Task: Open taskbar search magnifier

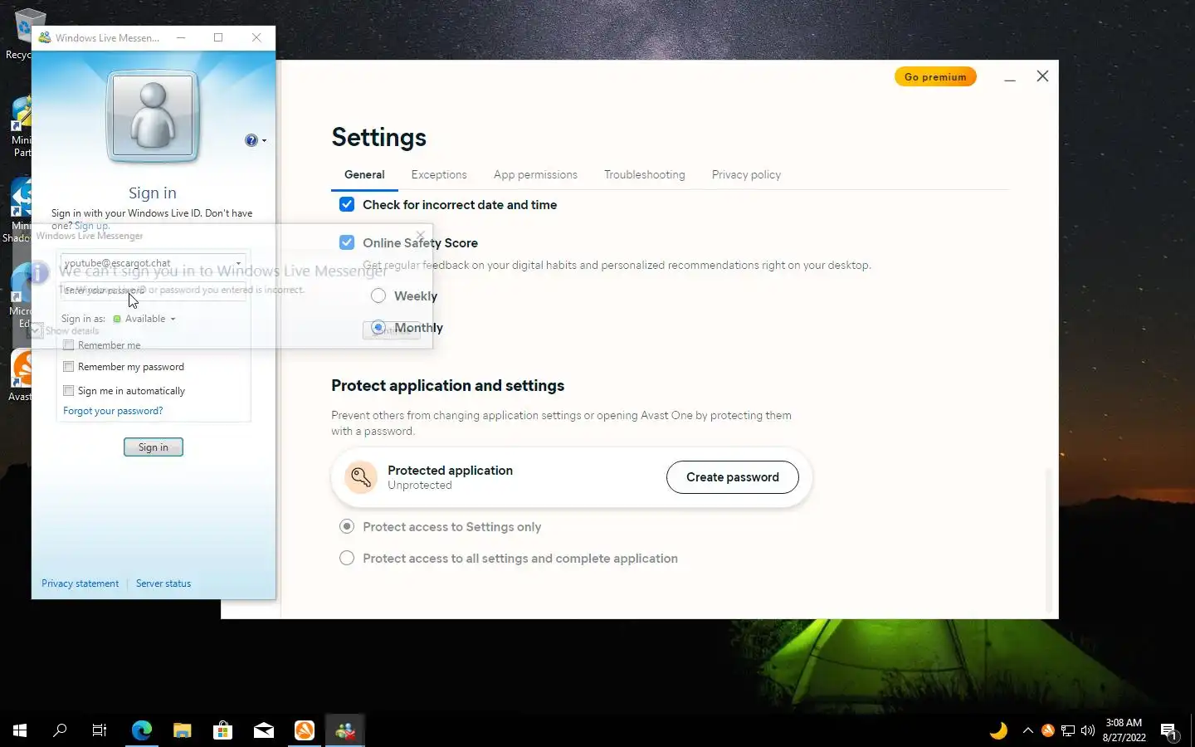Action: click(60, 730)
